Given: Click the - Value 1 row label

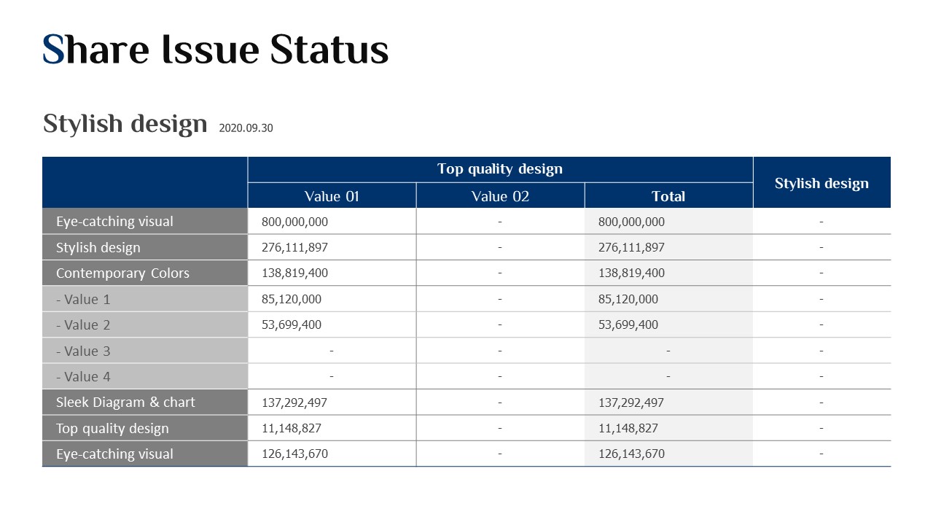Looking at the screenshot, I should 145,299.
